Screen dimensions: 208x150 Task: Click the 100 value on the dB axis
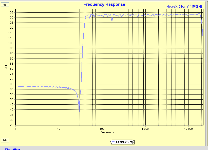[11, 48]
